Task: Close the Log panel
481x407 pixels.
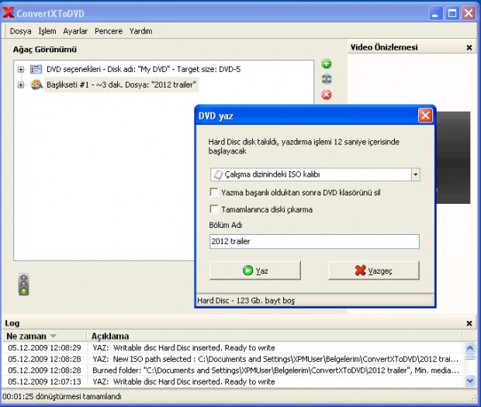Action: click(469, 323)
